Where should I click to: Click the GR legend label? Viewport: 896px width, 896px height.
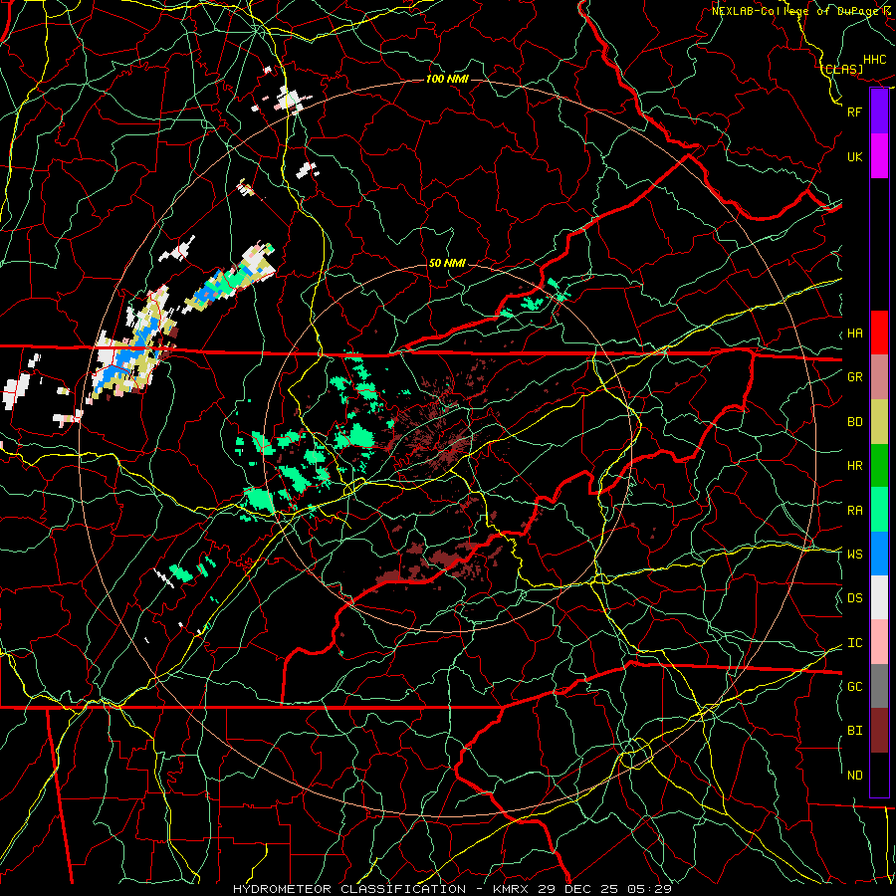(x=855, y=377)
